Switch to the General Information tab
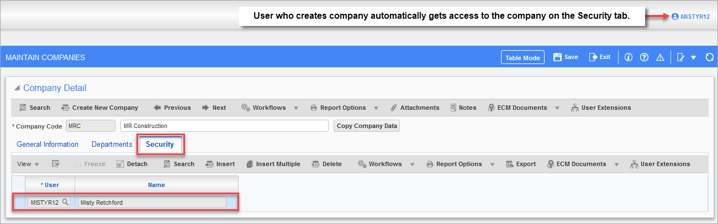This screenshot has width=718, height=224. pos(47,145)
